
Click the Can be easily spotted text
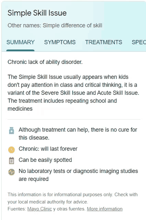tap(45, 160)
